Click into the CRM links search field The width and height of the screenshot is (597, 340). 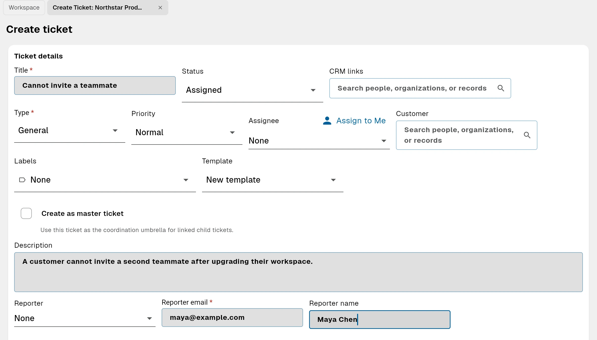(x=420, y=88)
